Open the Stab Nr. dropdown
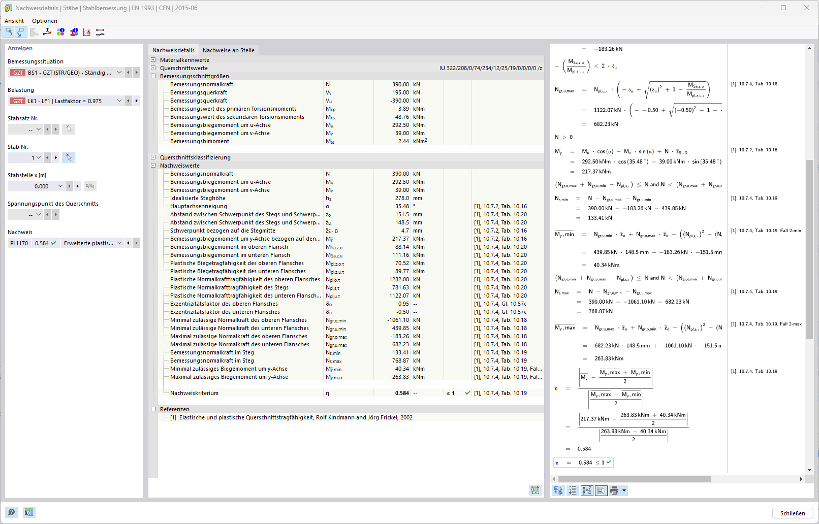Screen dimensions: 819x524 click(39, 157)
